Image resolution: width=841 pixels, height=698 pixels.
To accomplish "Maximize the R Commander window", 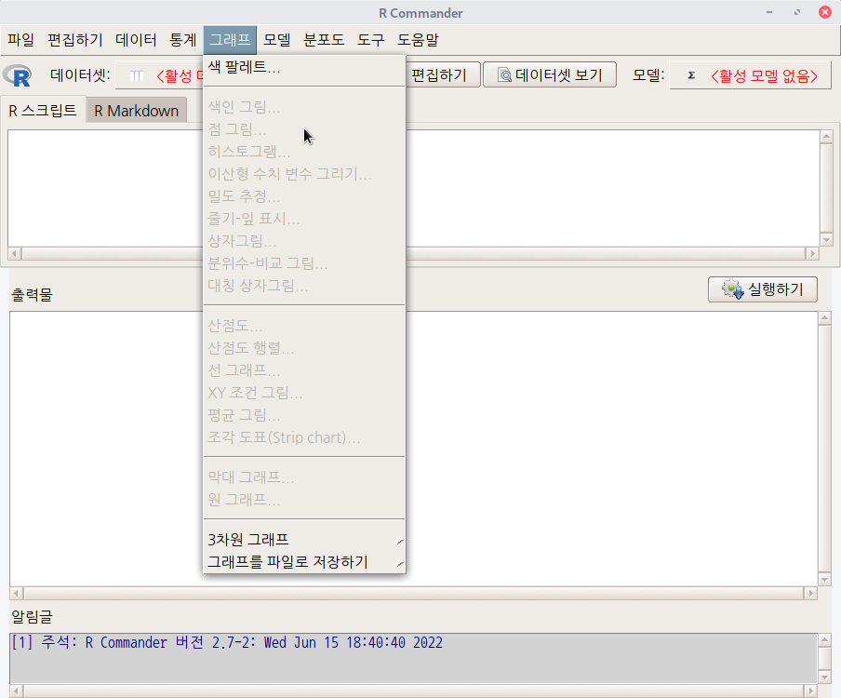I will (797, 12).
